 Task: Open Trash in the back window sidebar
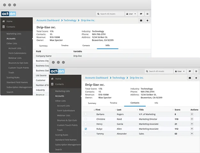[11, 73]
